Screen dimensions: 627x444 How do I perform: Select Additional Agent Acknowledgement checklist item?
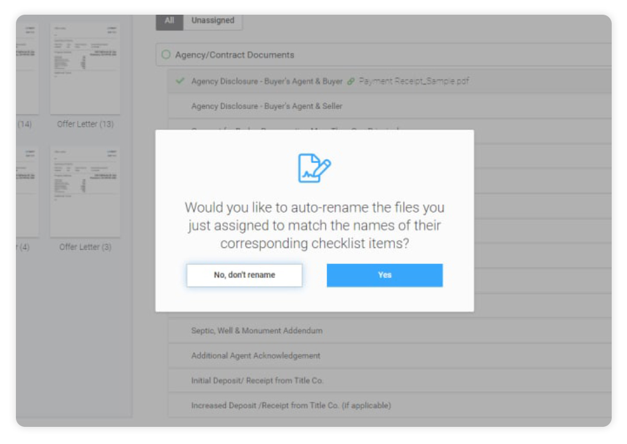(255, 356)
